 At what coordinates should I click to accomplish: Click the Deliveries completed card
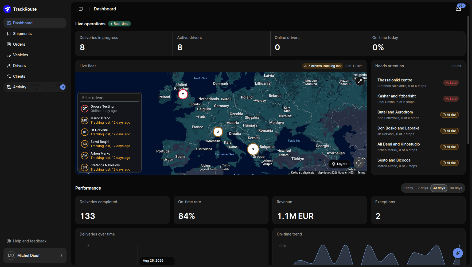[123, 210]
